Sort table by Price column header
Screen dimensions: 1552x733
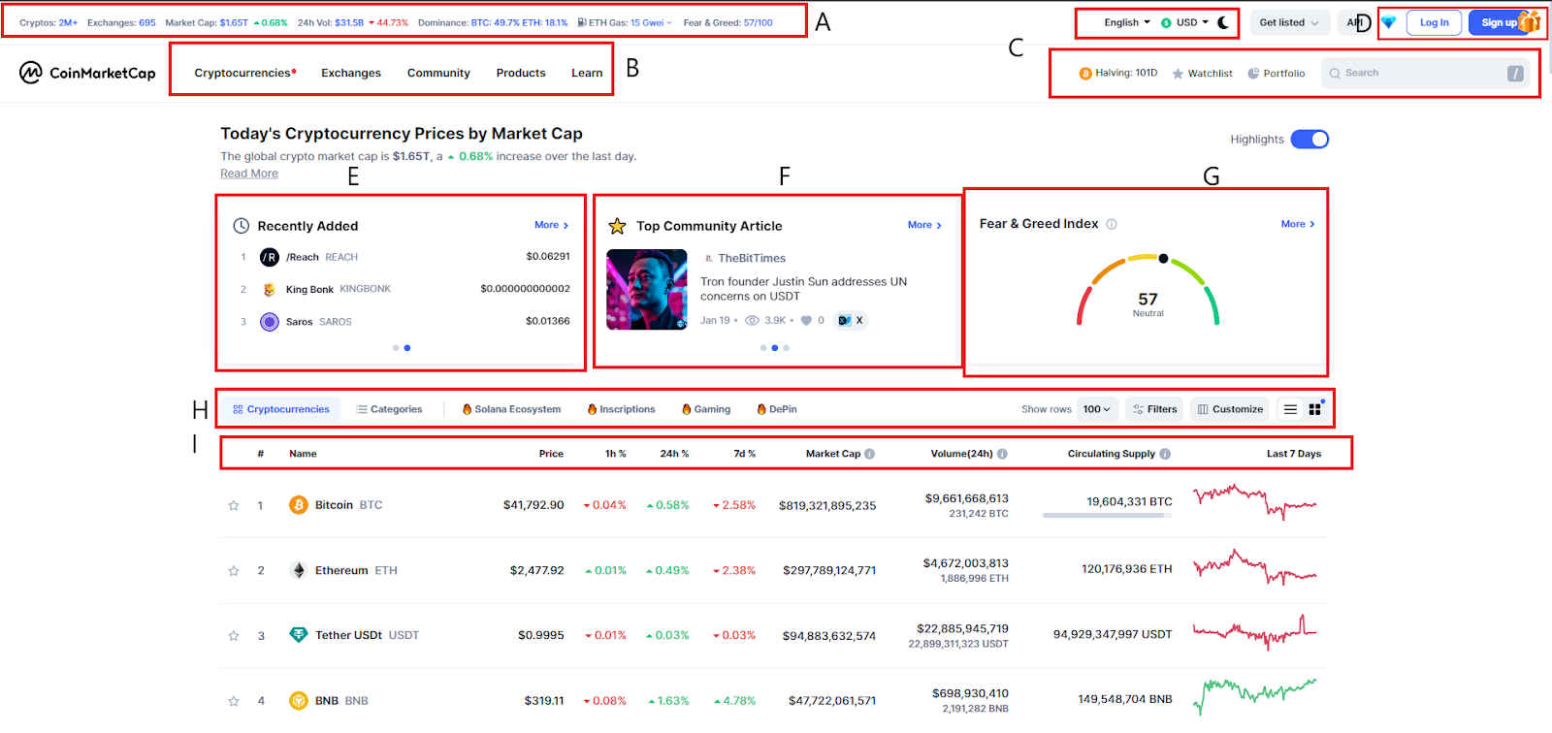click(x=551, y=454)
